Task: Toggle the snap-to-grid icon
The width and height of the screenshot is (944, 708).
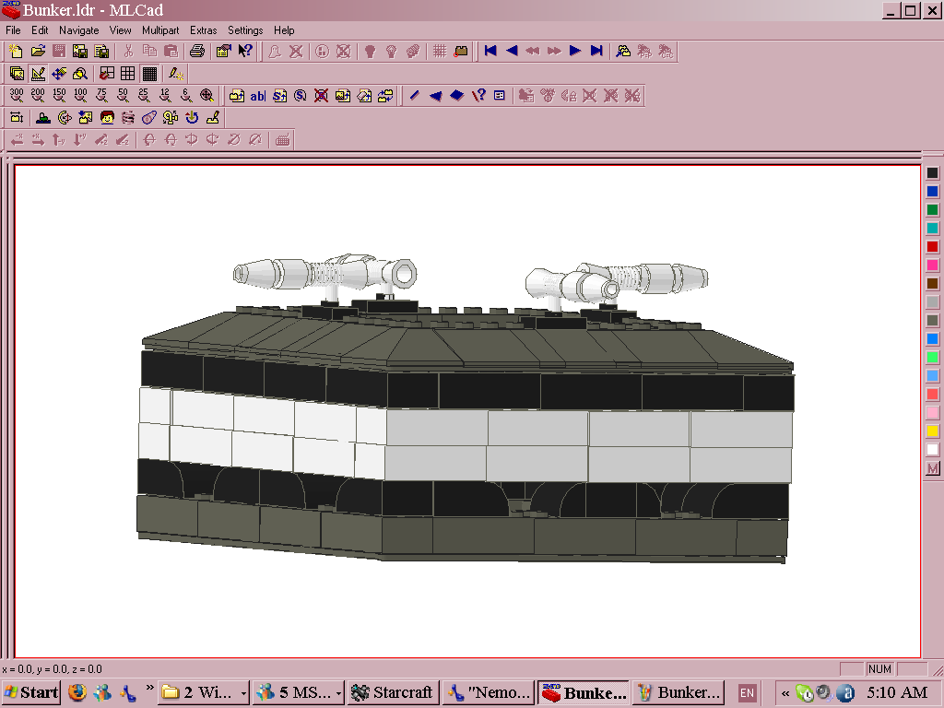Action: [440, 52]
